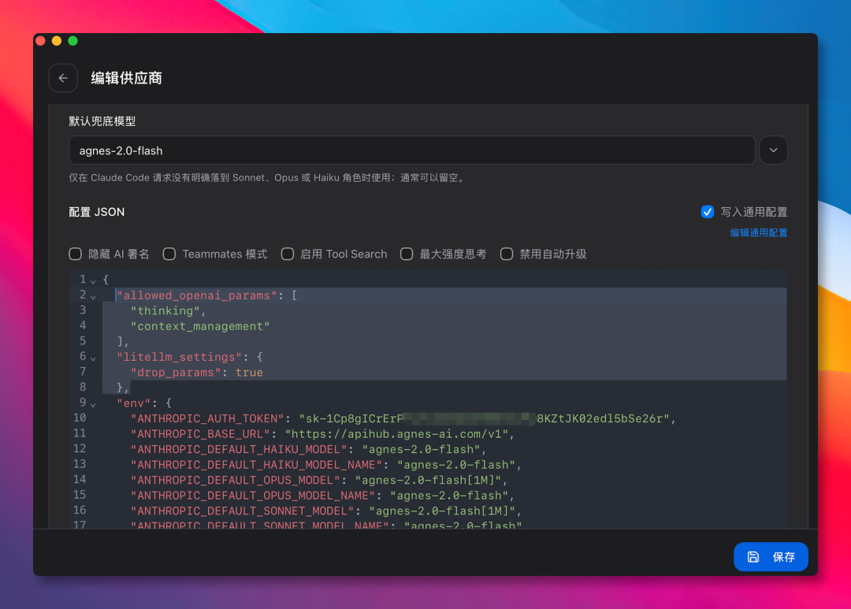Close the window with the red button
The width and height of the screenshot is (851, 609).
click(40, 41)
